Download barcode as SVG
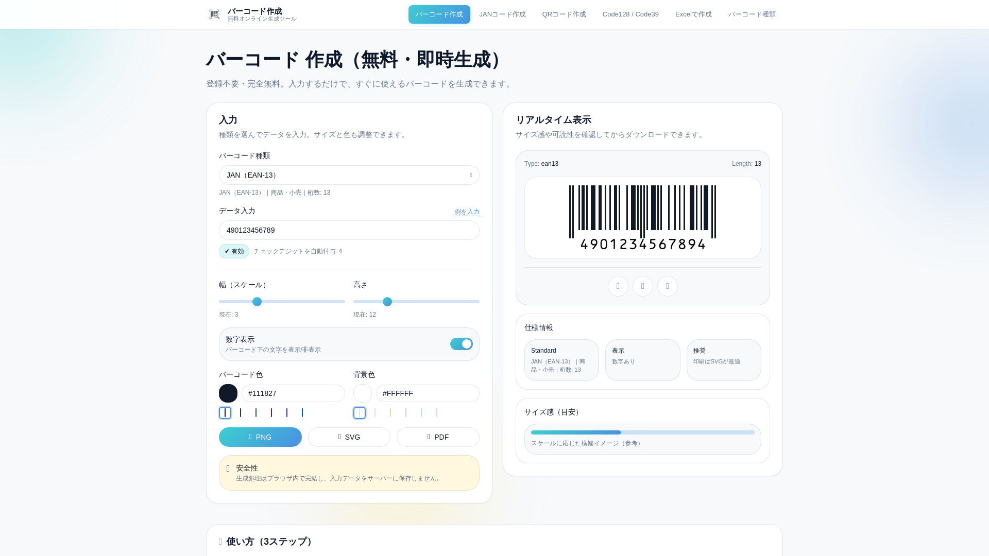The image size is (989, 556). point(349,437)
